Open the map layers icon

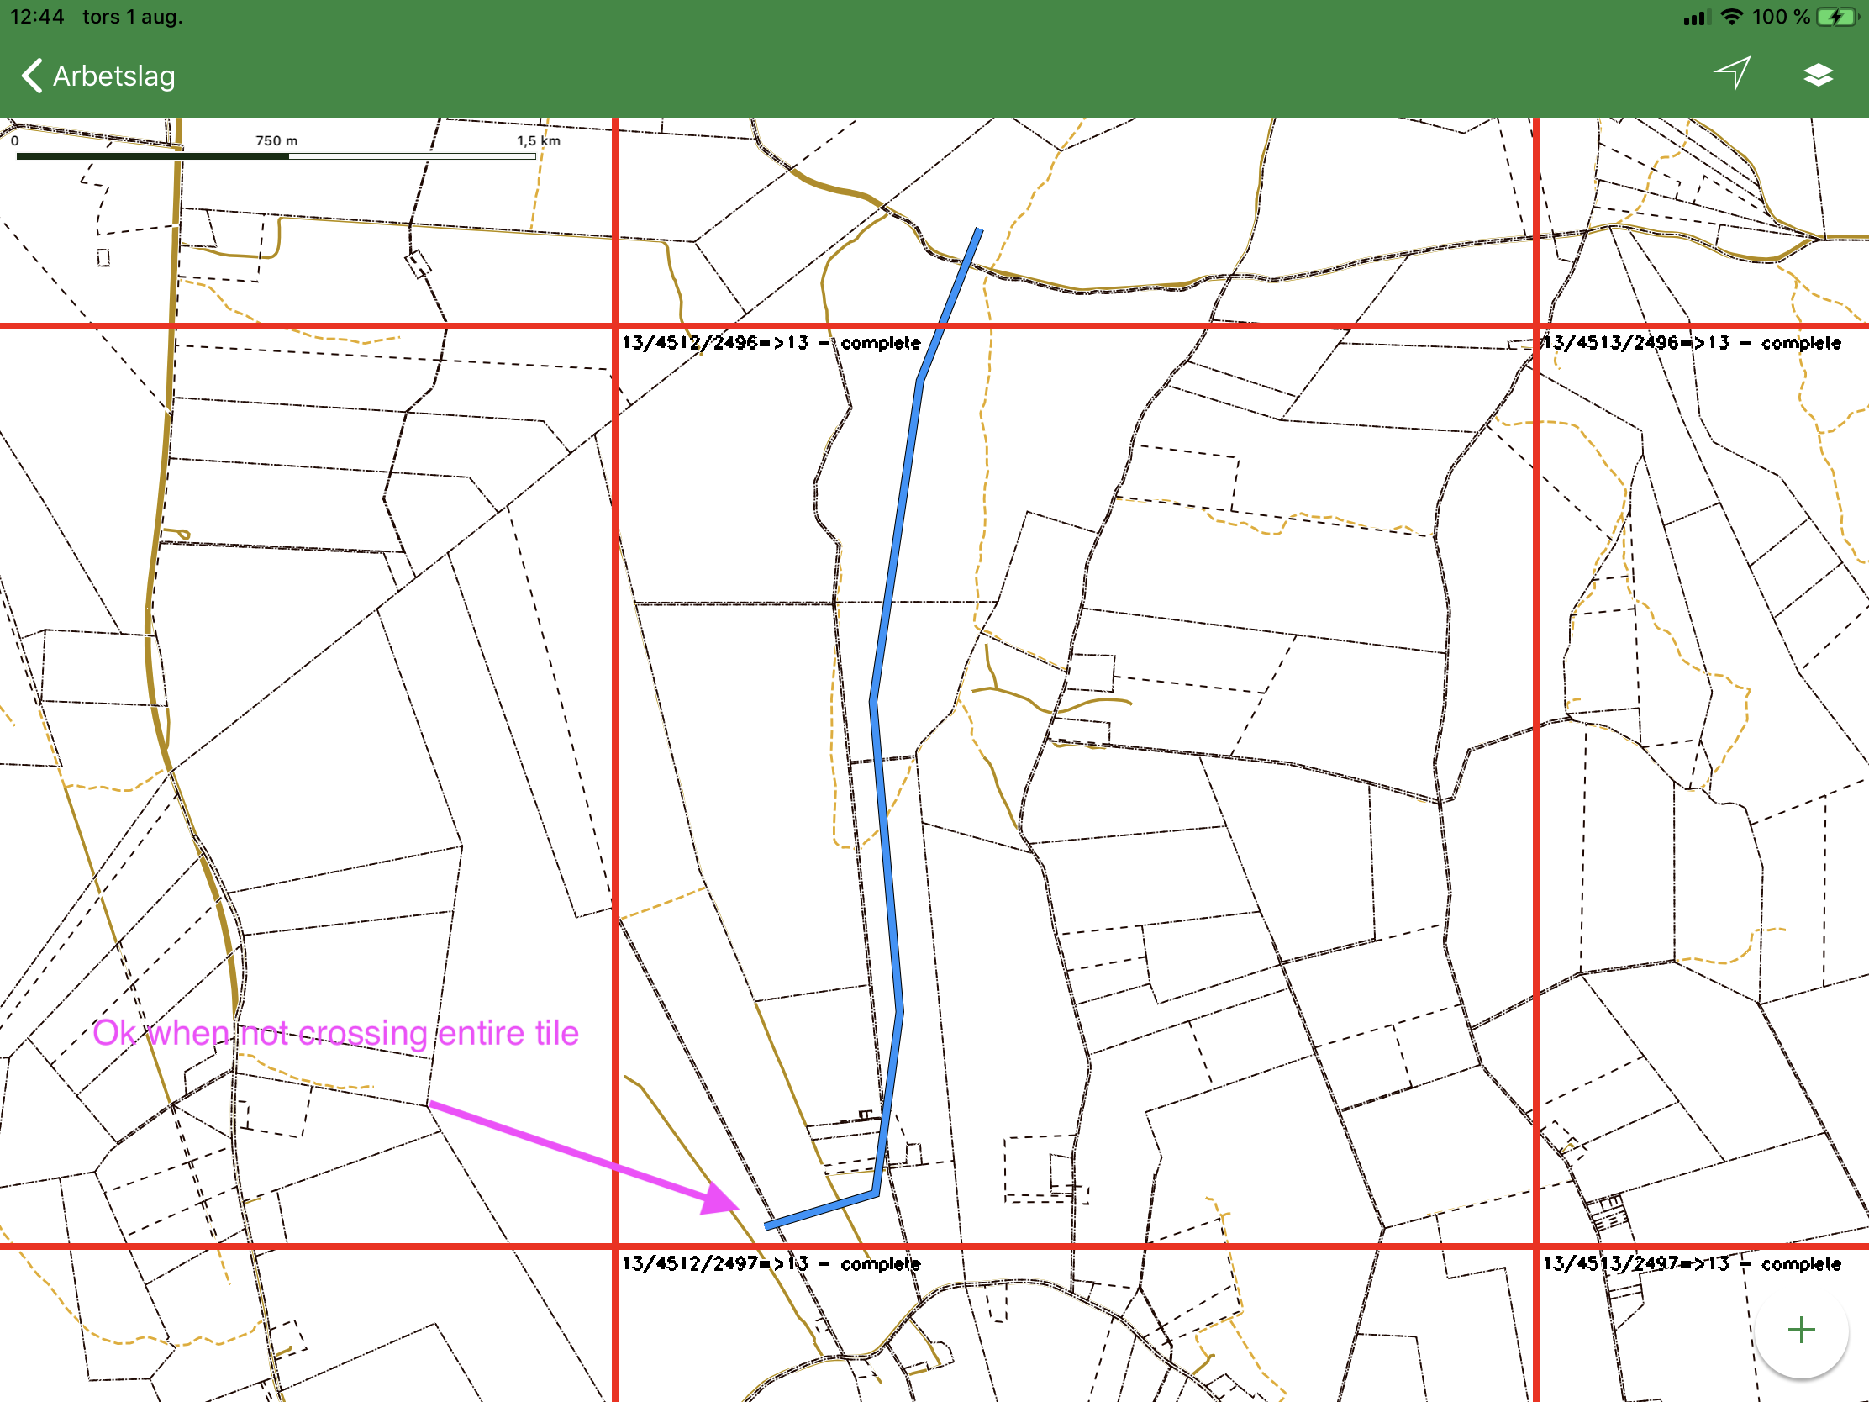[1818, 75]
